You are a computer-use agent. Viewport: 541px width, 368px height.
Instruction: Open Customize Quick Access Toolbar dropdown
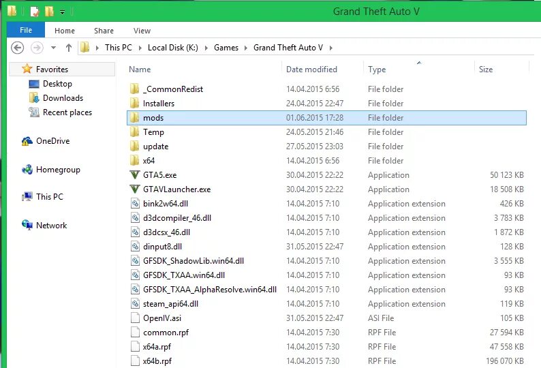(x=62, y=12)
